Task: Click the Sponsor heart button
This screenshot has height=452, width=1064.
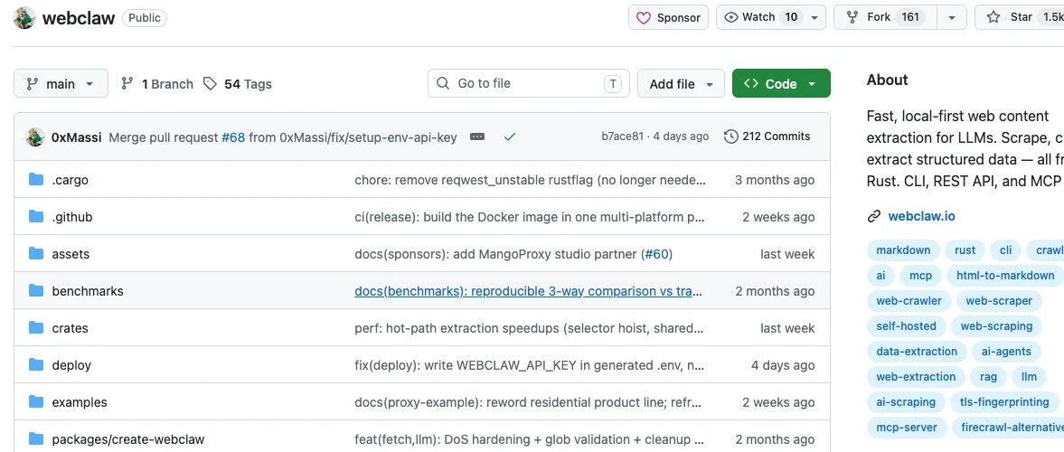Action: coord(668,18)
